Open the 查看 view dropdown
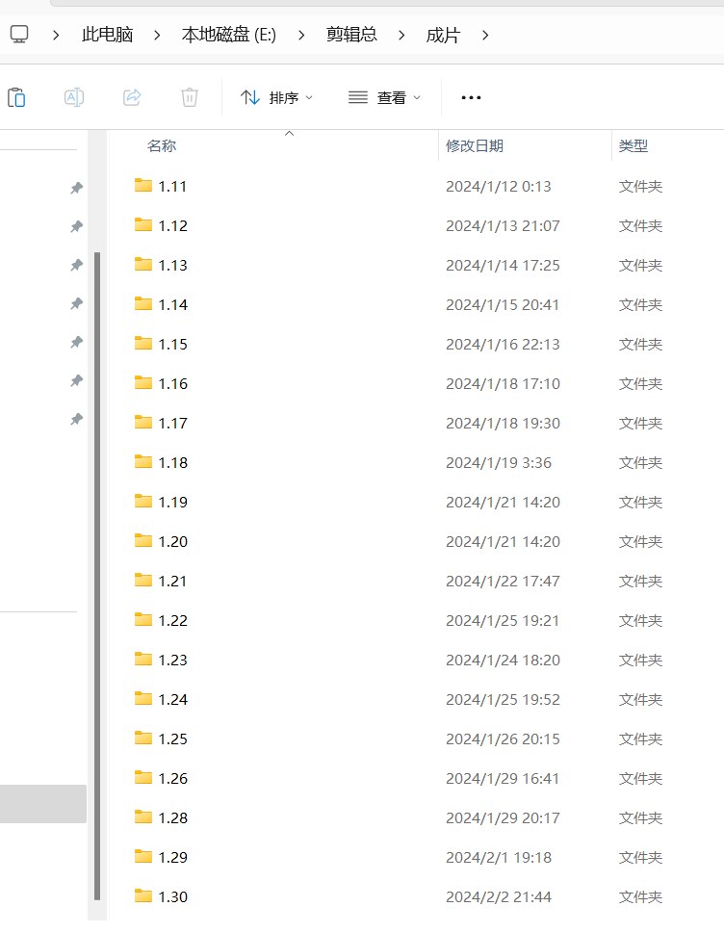 tap(384, 97)
